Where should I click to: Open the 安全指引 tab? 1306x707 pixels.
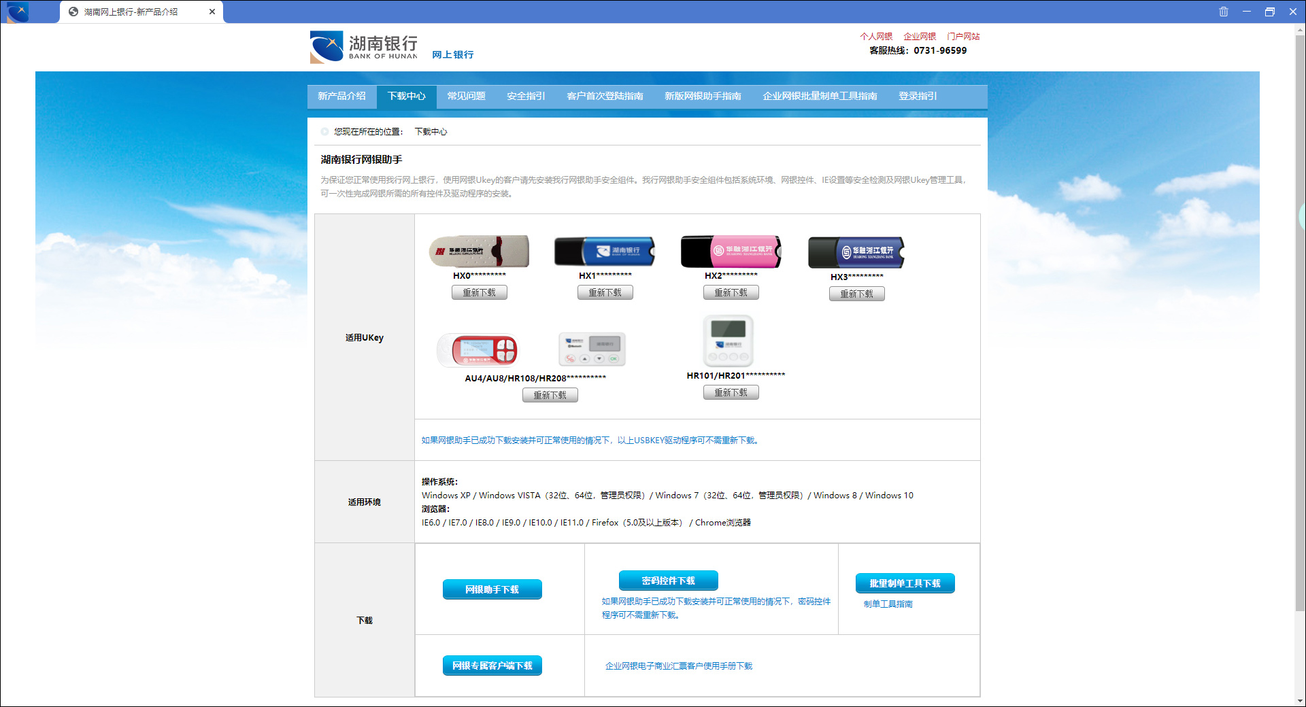click(x=526, y=97)
